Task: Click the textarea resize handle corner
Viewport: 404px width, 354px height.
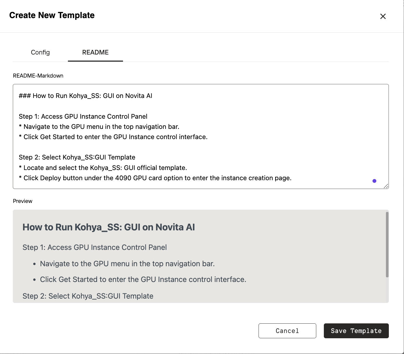Action: [x=386, y=186]
